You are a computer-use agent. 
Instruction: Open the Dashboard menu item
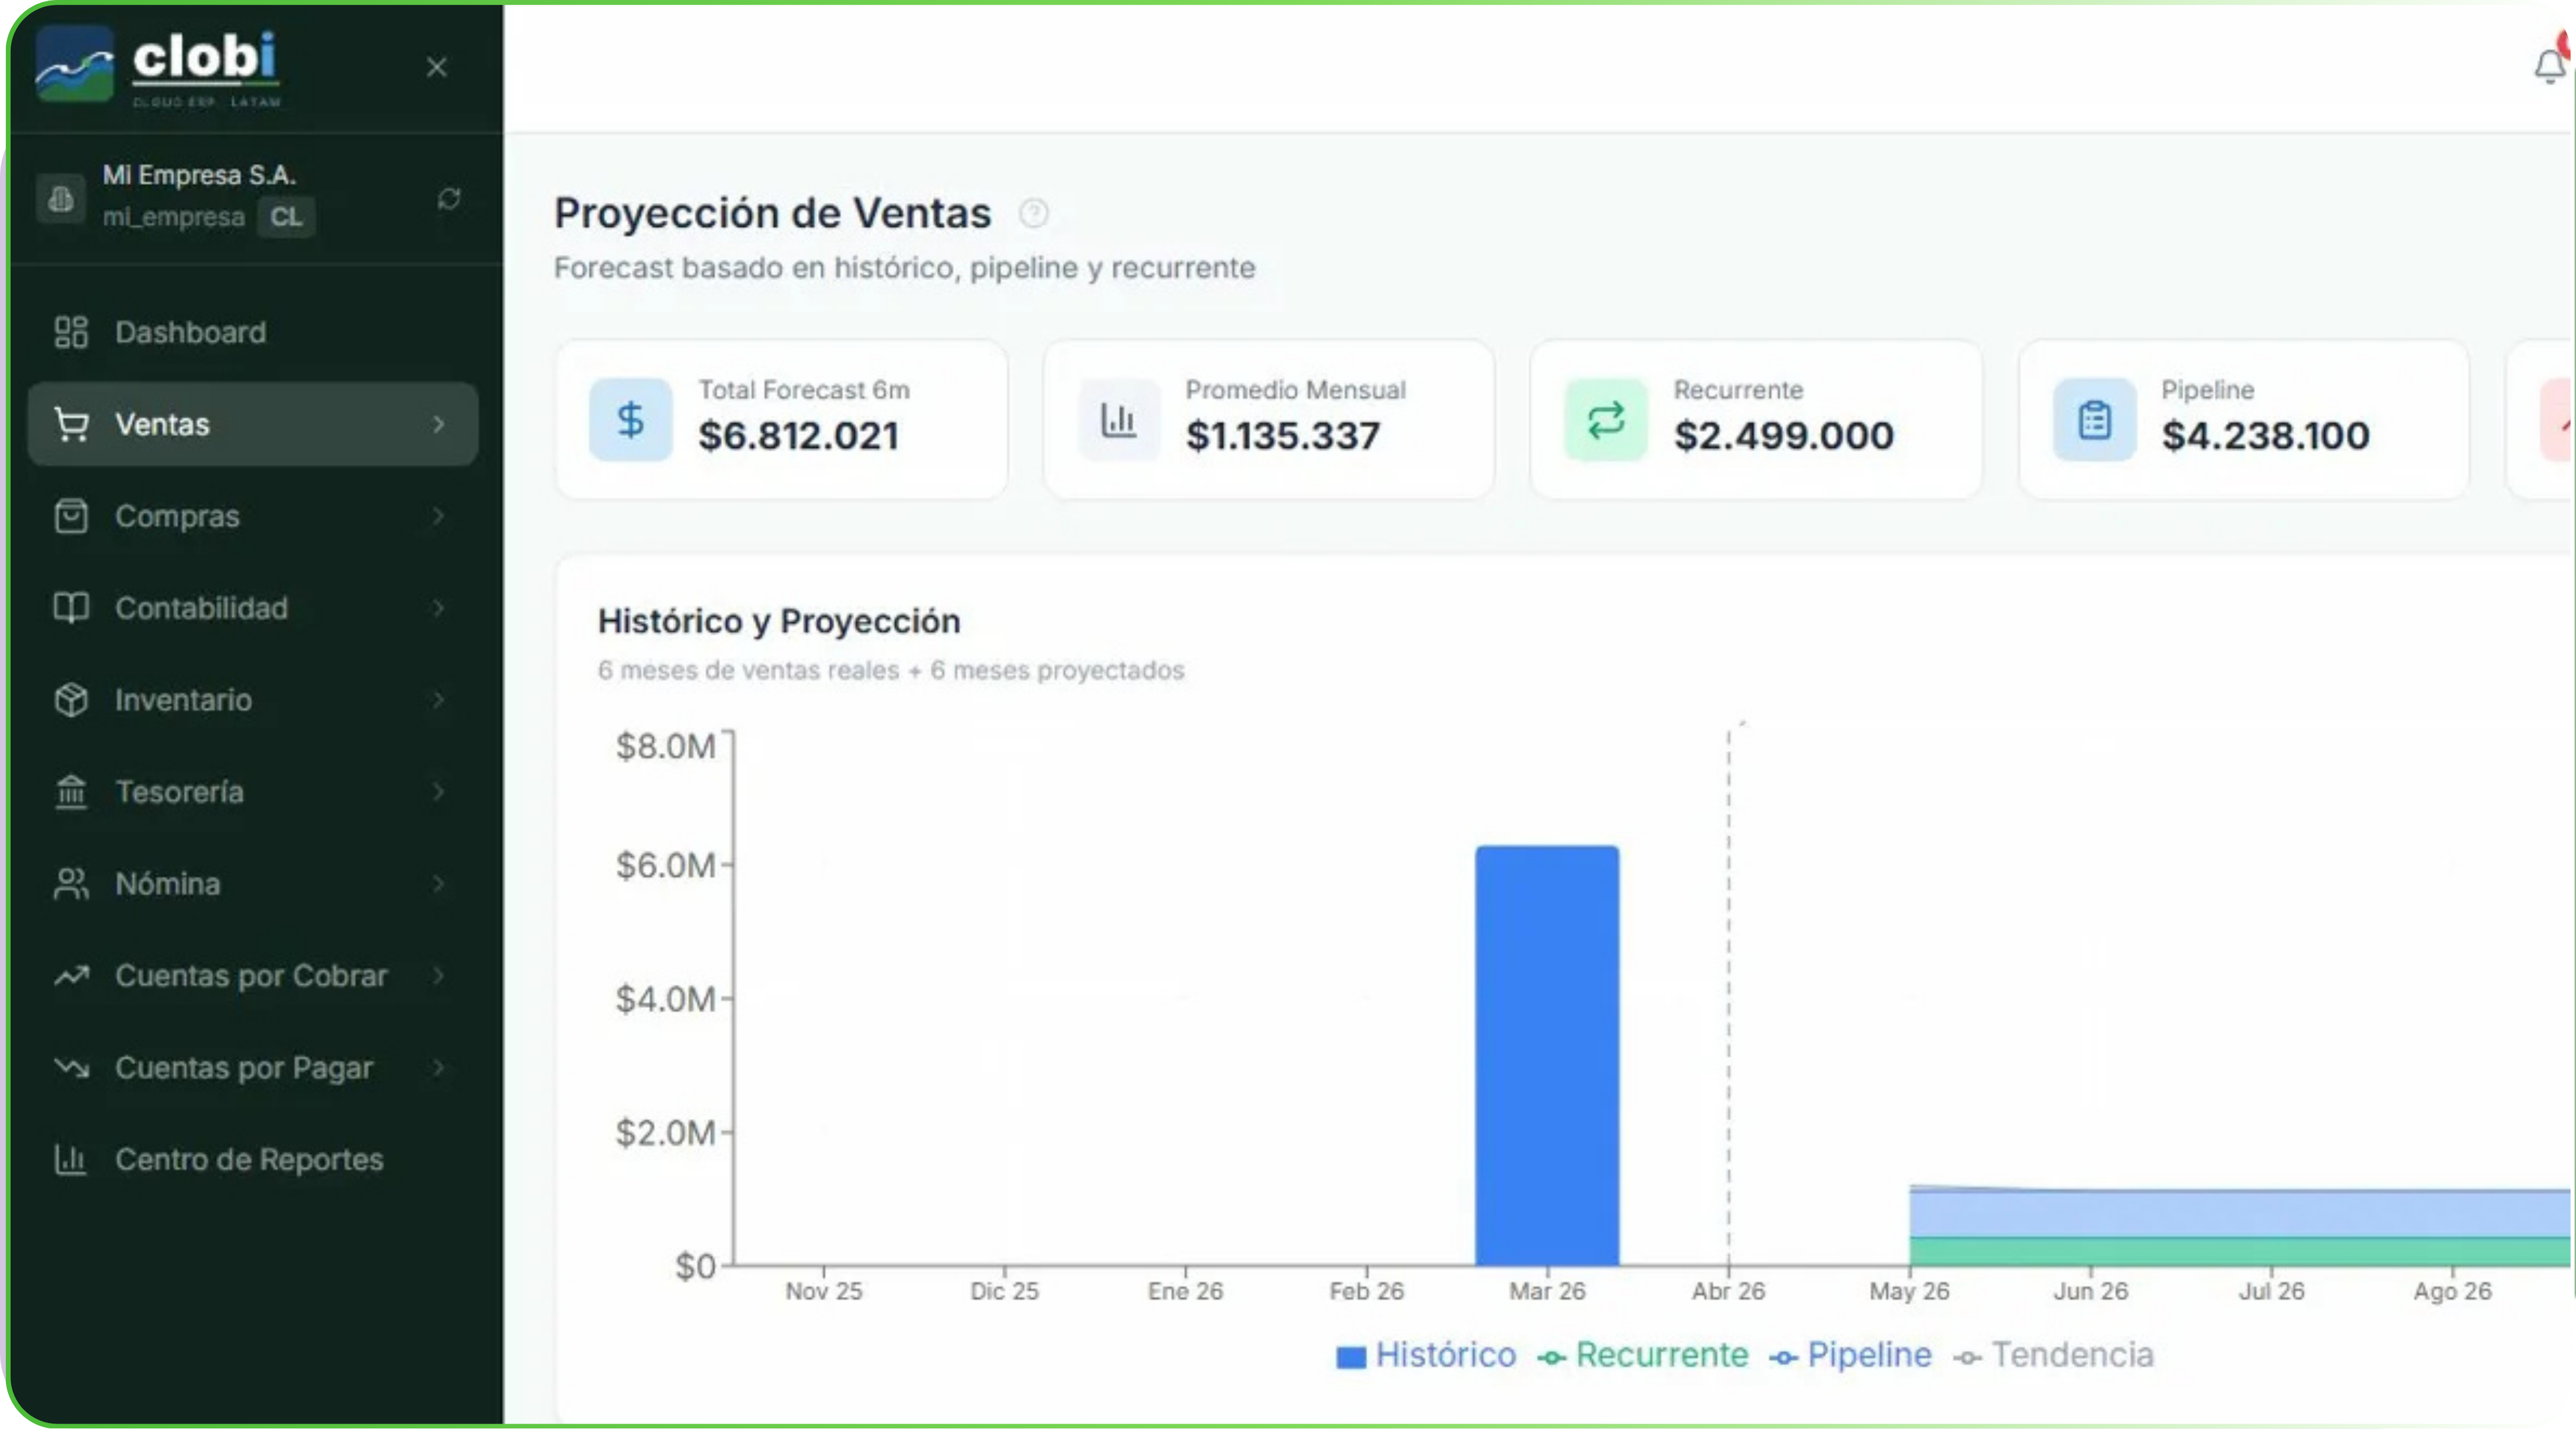click(x=190, y=332)
